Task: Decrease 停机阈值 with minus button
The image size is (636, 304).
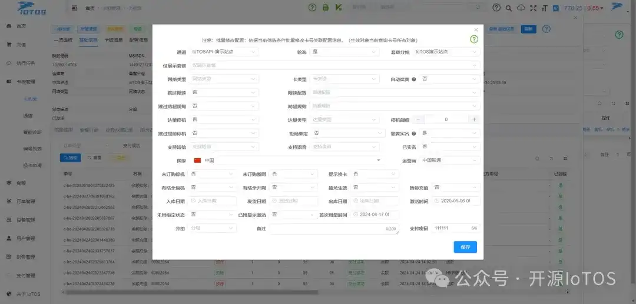Action: click(x=418, y=119)
